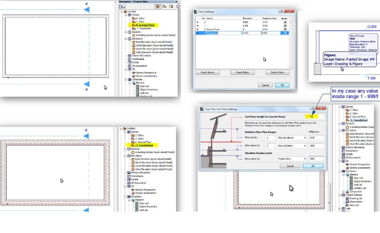Click Elevation column header in Story Settings
Viewport: 380px width, 233px height.
pyautogui.click(x=248, y=18)
